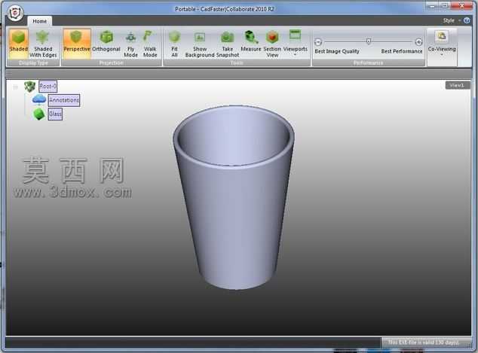Click the performance quality slider handle

369,41
